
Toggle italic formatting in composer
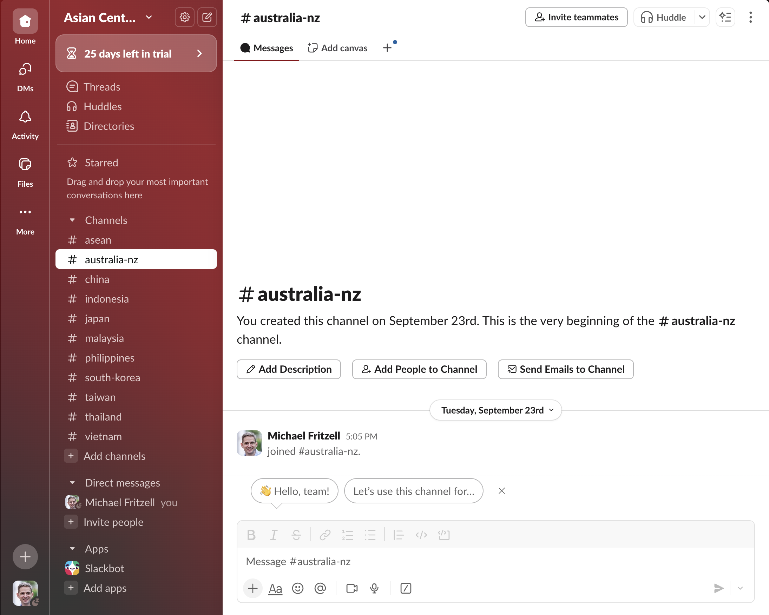tap(274, 535)
